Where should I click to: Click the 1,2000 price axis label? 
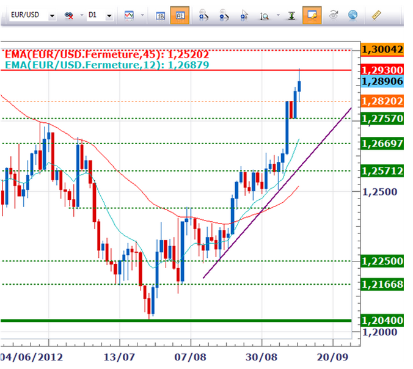pos(380,332)
